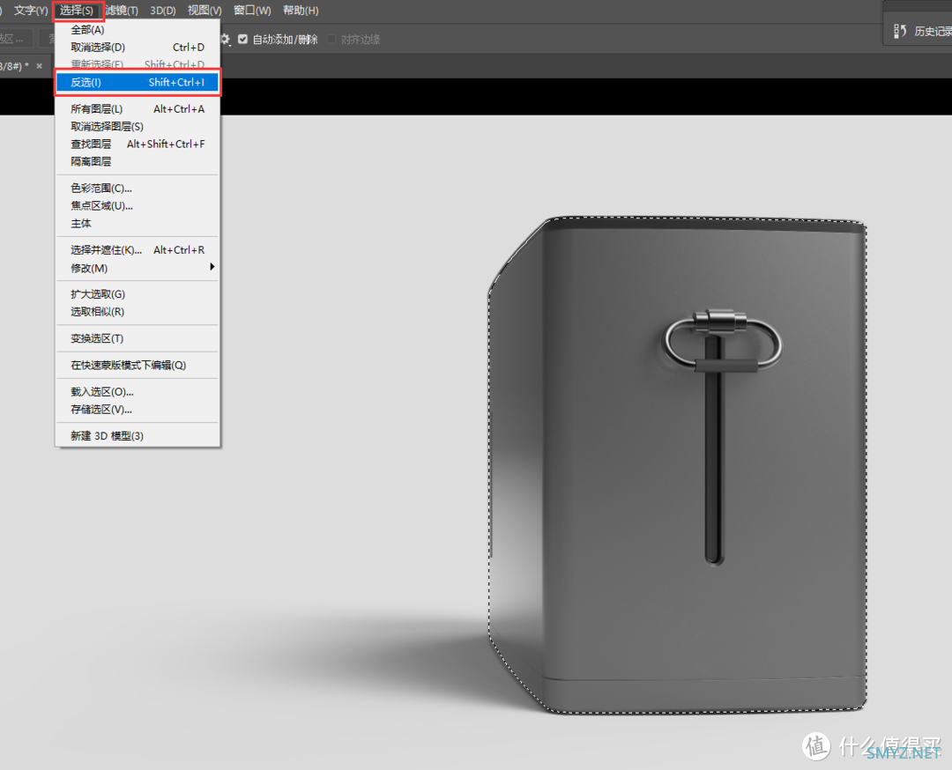Open the 帮助(H) menu
This screenshot has width=952, height=770.
pyautogui.click(x=301, y=11)
